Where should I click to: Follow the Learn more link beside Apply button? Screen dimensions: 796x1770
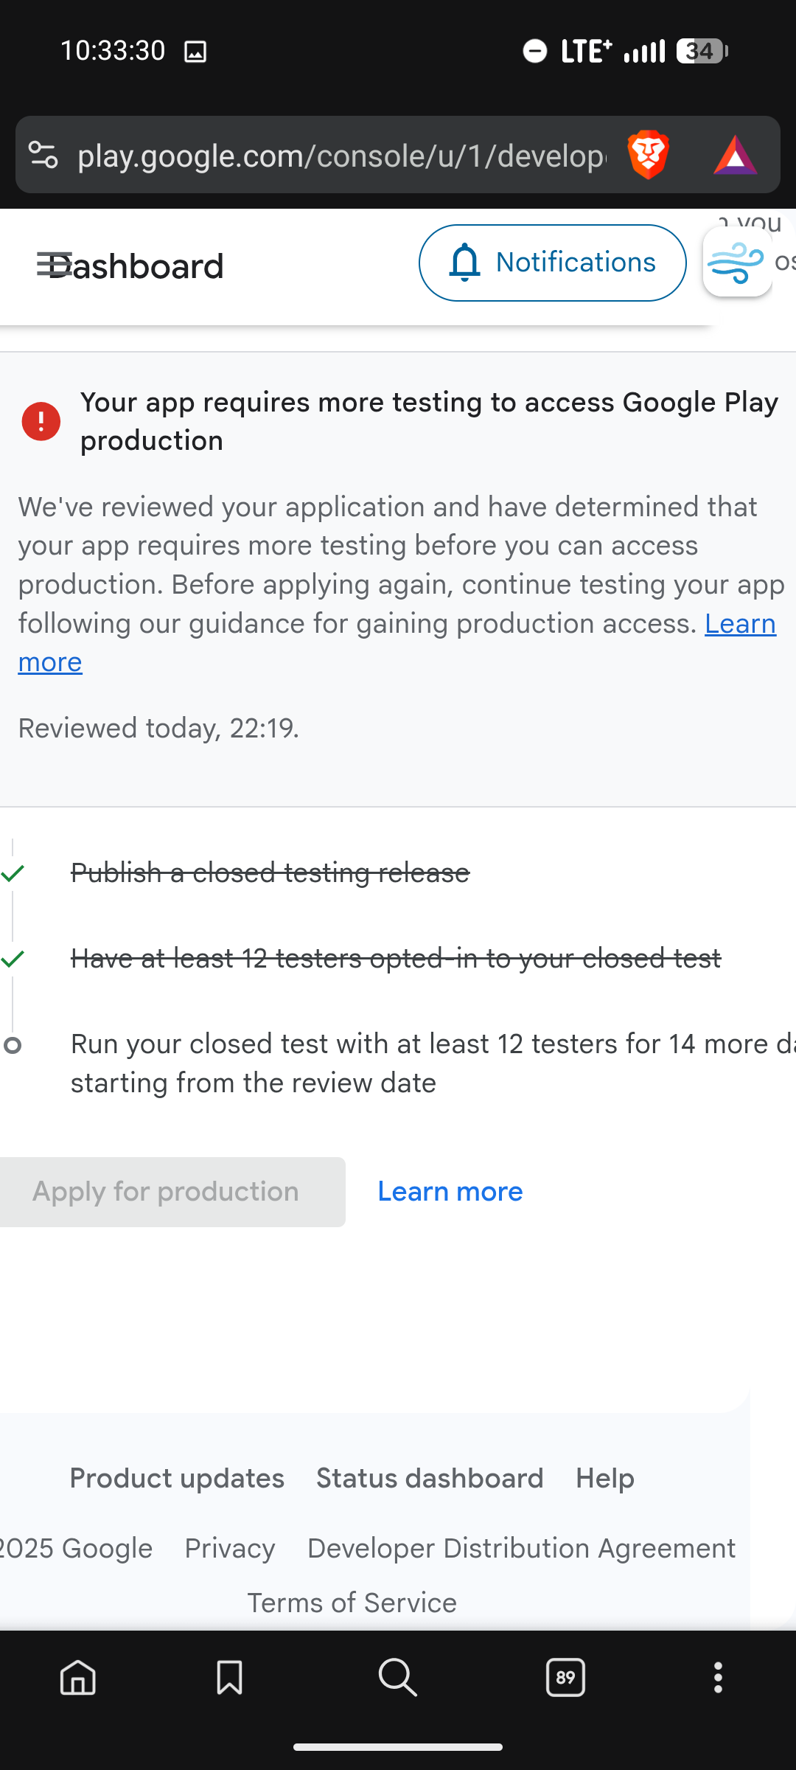[450, 1192]
